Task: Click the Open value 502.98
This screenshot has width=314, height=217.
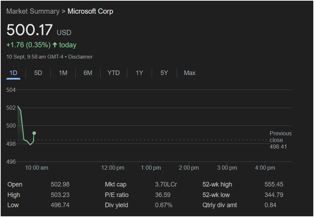Action: point(60,184)
